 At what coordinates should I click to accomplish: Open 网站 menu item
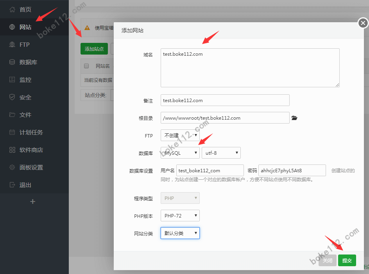coord(34,27)
